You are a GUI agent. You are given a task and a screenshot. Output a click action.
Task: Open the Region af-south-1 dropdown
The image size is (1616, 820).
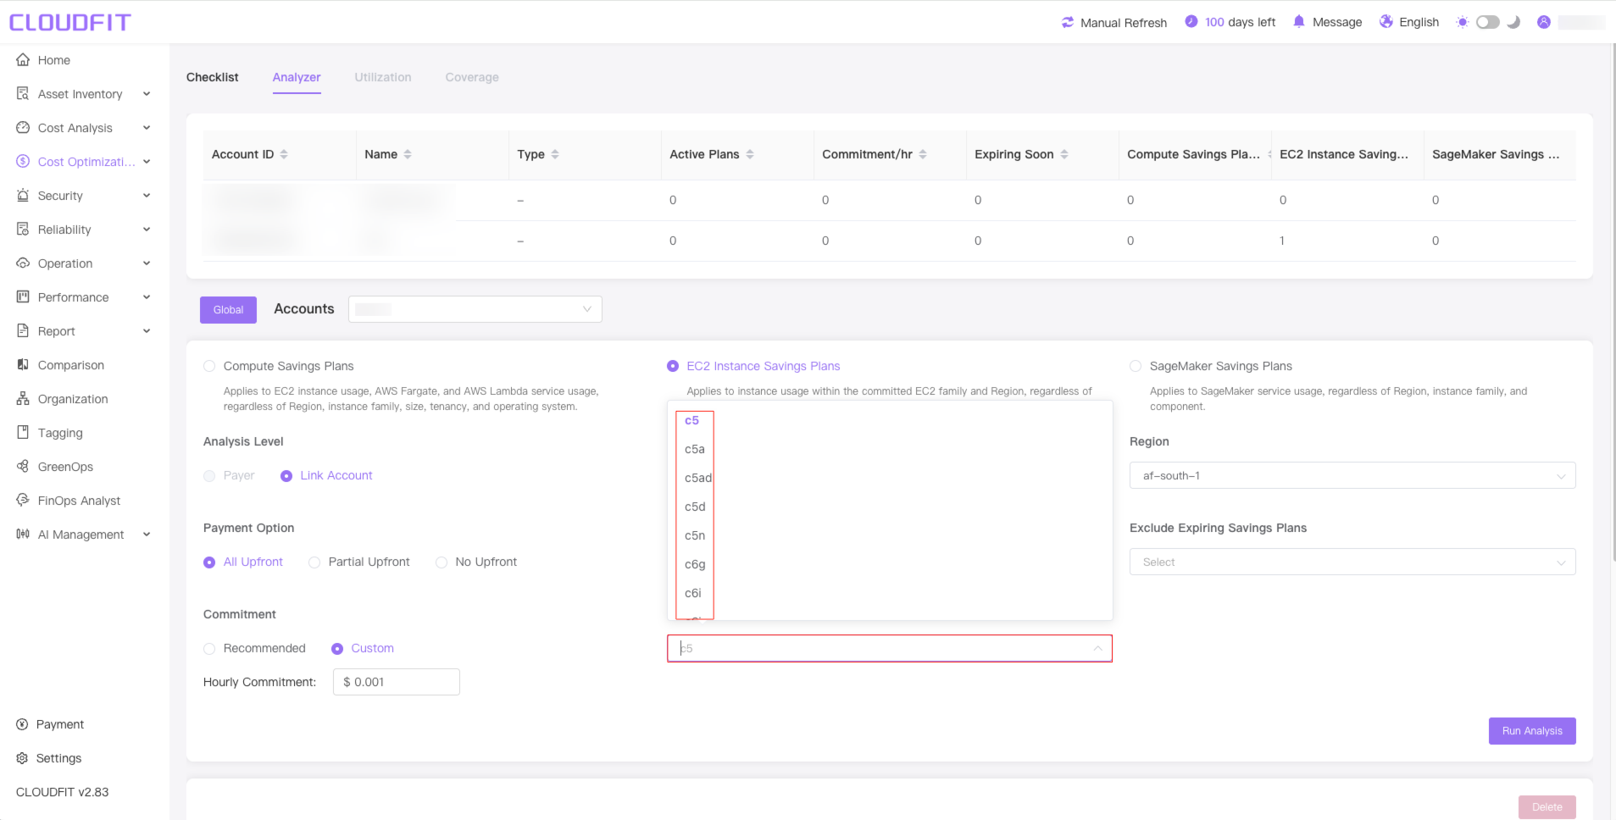[1352, 475]
